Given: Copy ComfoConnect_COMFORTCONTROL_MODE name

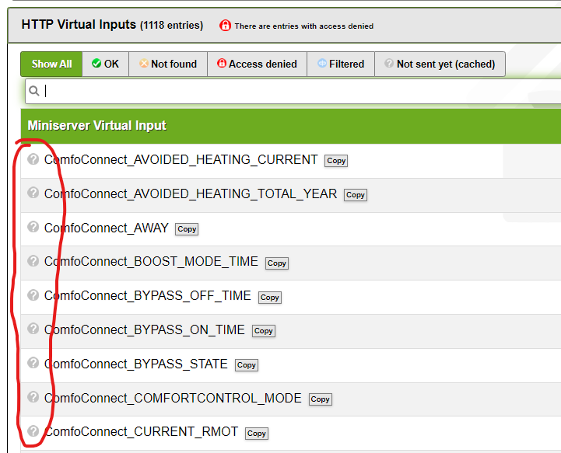Looking at the screenshot, I should (321, 399).
